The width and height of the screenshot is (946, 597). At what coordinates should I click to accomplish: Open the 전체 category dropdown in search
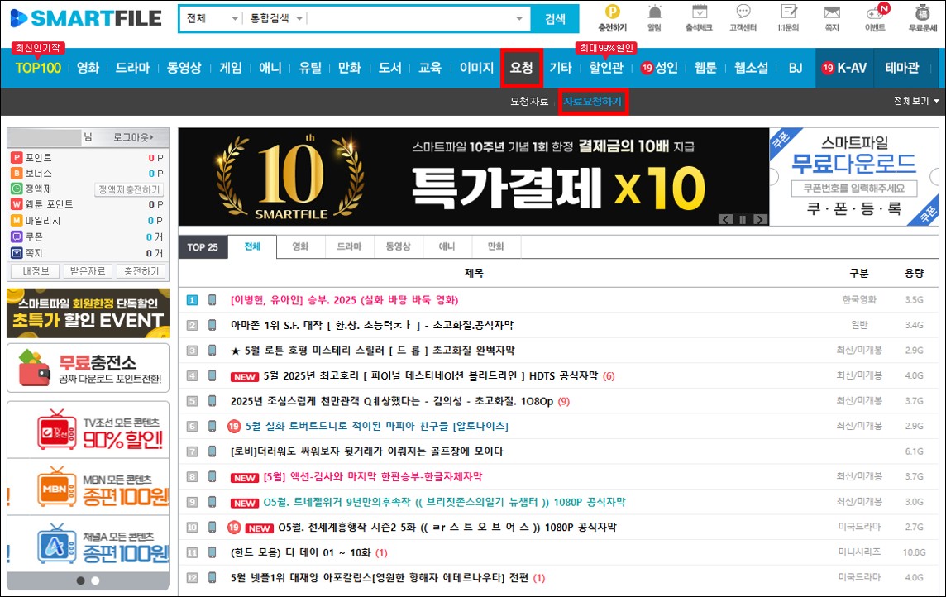pos(211,19)
